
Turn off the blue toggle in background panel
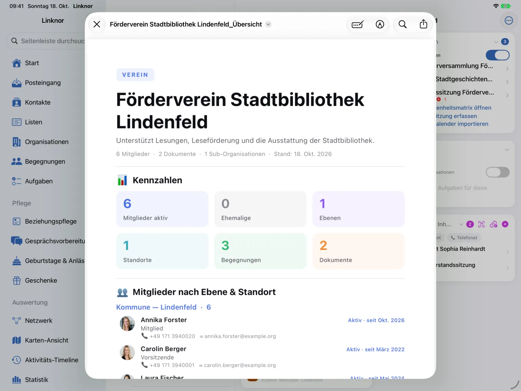(498, 55)
